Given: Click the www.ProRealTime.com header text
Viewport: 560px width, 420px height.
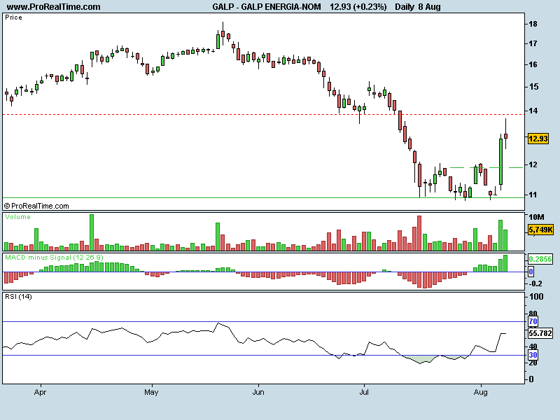Looking at the screenshot, I should pyautogui.click(x=54, y=7).
